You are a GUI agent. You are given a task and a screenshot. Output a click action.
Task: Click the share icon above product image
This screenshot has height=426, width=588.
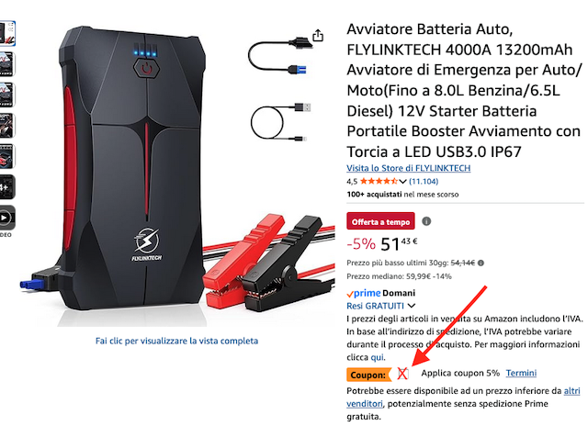point(318,36)
